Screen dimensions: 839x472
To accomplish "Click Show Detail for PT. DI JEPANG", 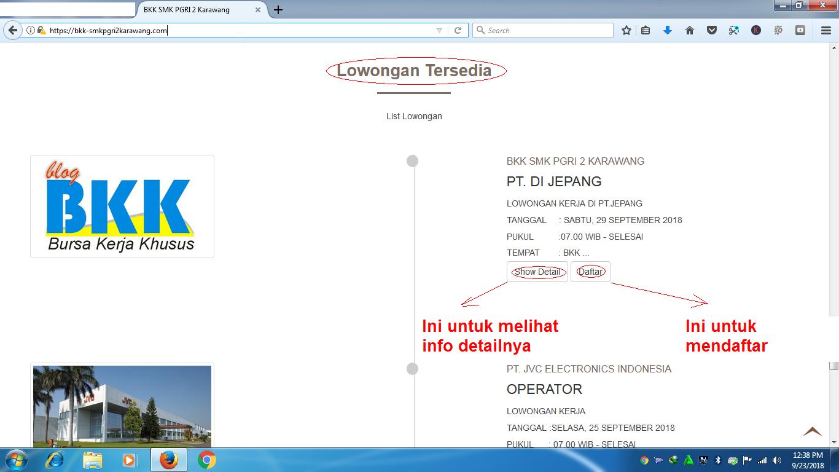I will 537,272.
